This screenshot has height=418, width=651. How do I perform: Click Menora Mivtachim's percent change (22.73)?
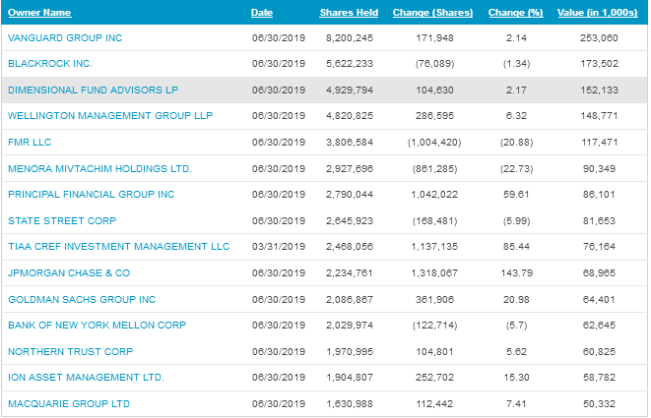pyautogui.click(x=516, y=169)
